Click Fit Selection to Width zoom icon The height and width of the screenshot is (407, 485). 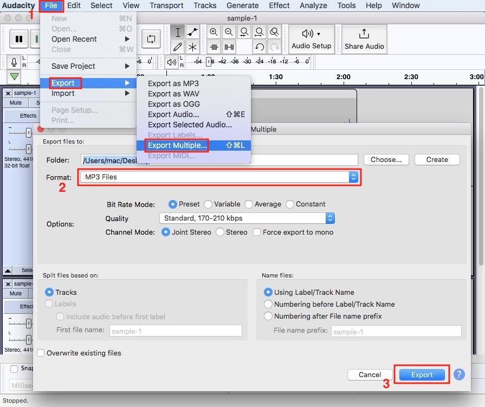[x=244, y=32]
